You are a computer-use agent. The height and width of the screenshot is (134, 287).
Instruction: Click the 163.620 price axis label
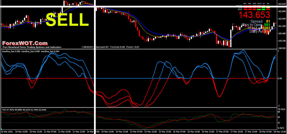click(x=282, y=4)
